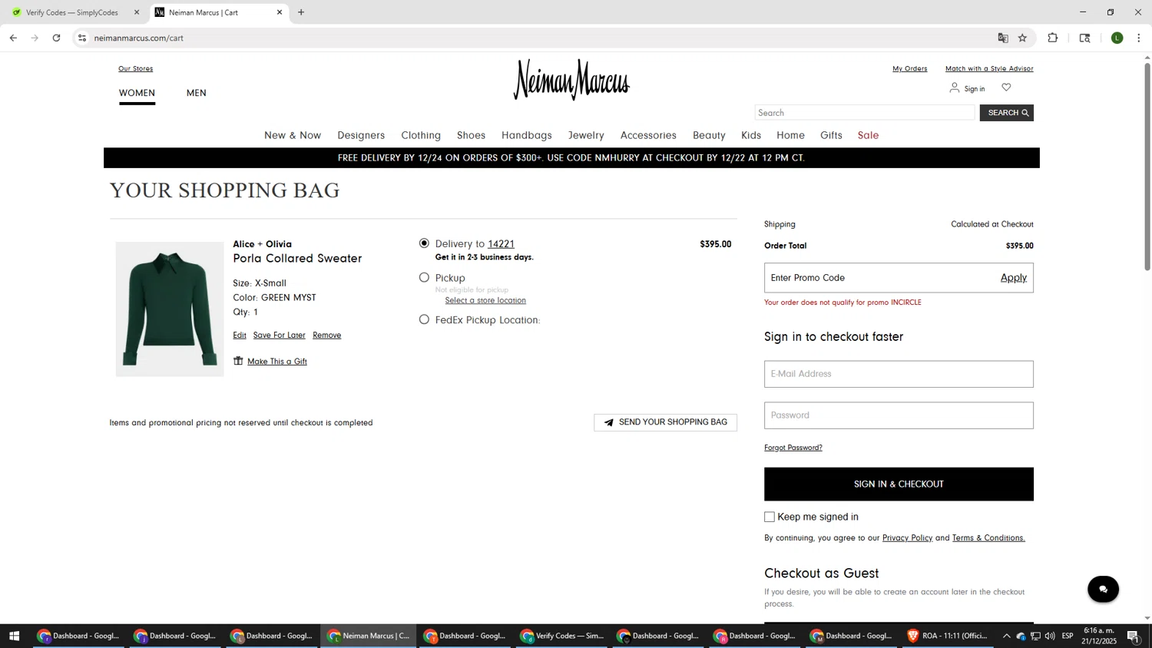Open Our Stores link

pyautogui.click(x=135, y=68)
